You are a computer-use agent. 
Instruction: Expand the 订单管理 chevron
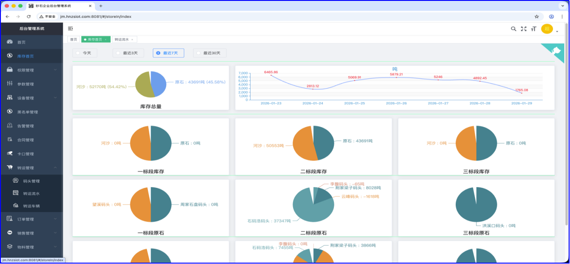point(55,219)
